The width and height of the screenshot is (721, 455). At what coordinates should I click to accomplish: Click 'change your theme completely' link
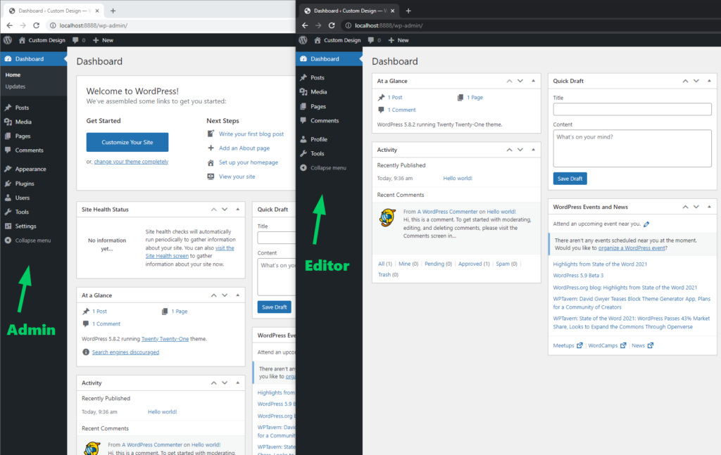(131, 162)
